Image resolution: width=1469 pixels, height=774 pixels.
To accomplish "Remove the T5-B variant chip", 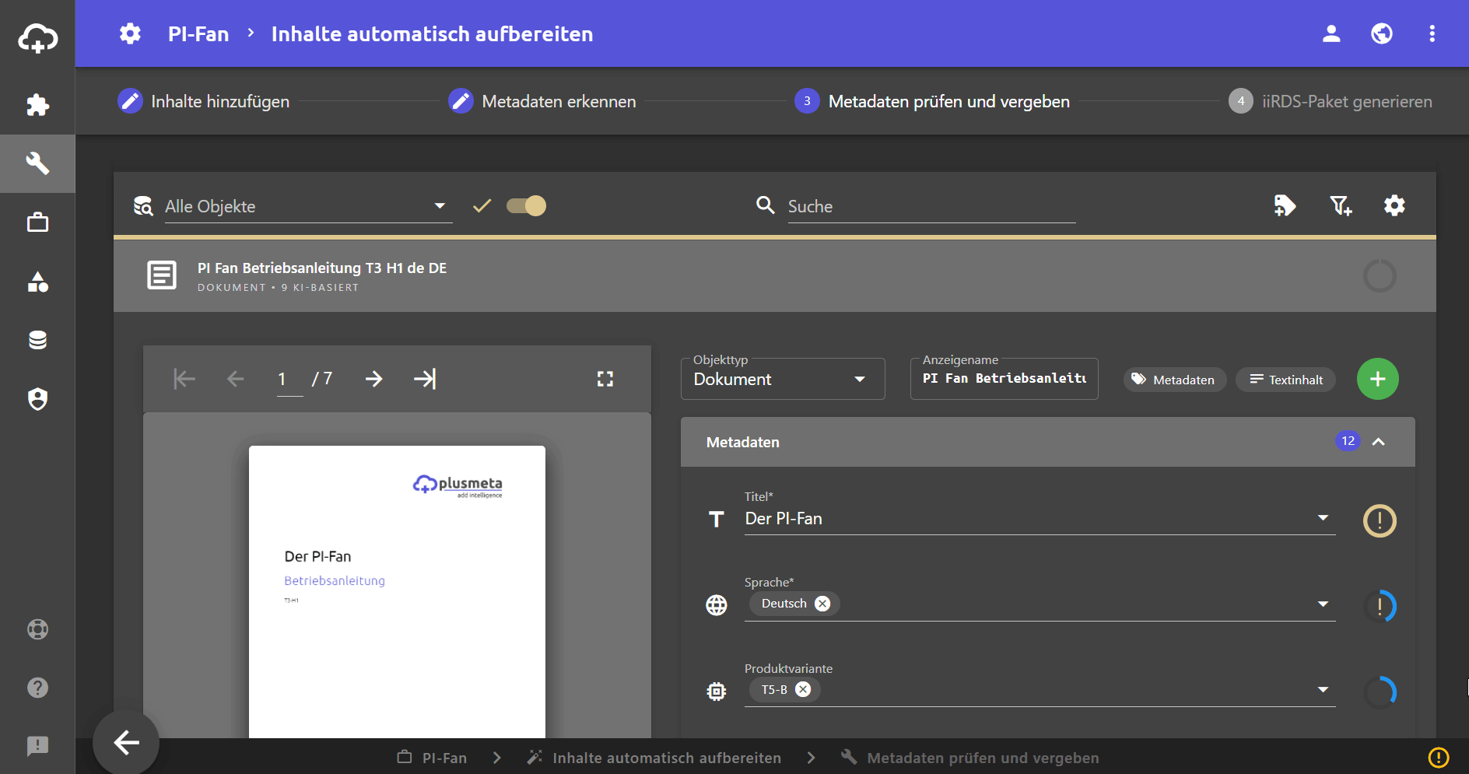I will (x=803, y=689).
